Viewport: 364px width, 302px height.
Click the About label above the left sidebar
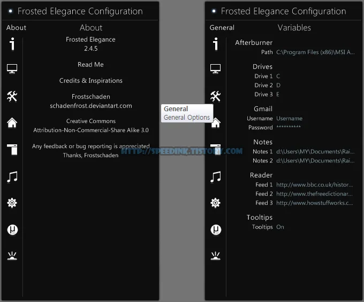pyautogui.click(x=16, y=28)
